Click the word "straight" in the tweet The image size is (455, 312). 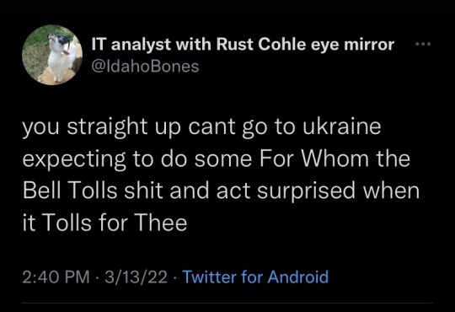(107, 127)
